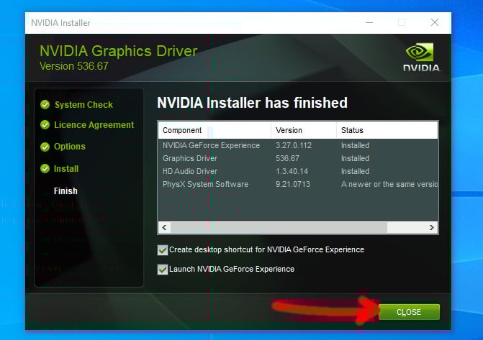Click the Options step label
483x340 pixels.
click(70, 147)
